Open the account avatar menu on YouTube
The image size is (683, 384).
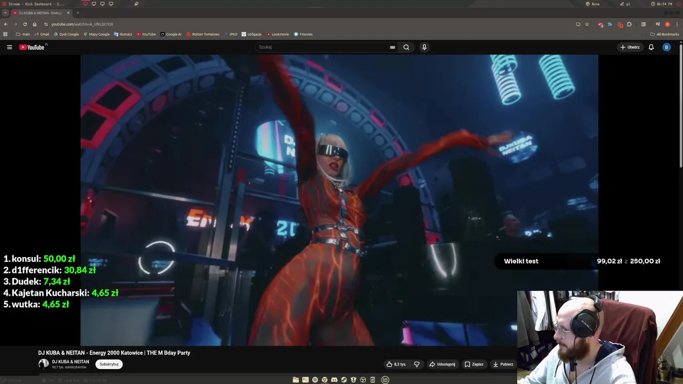(x=666, y=47)
